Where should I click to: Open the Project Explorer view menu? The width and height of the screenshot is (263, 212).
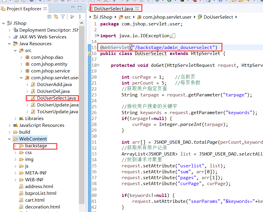tap(79, 17)
